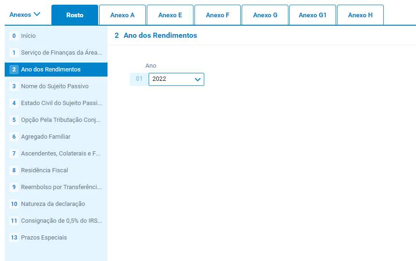Open Ascendentes, Colaterais section
This screenshot has width=416, height=261.
pyautogui.click(x=56, y=154)
